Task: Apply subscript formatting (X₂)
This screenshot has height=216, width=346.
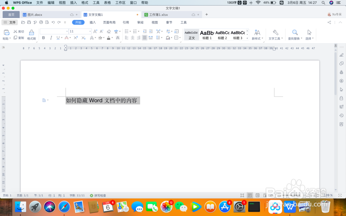Action: click(83, 38)
